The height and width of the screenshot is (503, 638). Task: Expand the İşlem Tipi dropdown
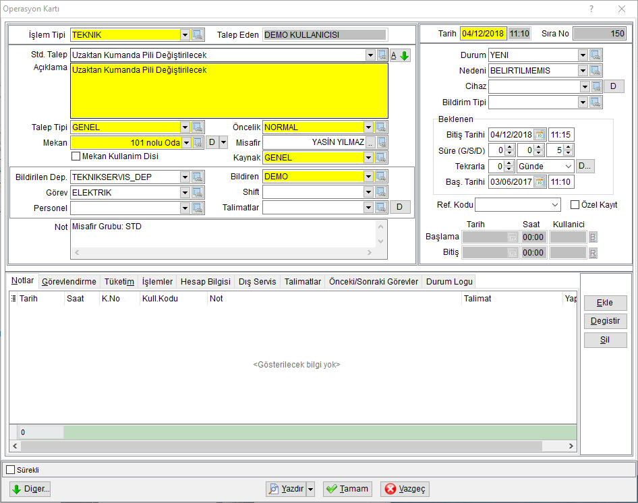tap(185, 34)
